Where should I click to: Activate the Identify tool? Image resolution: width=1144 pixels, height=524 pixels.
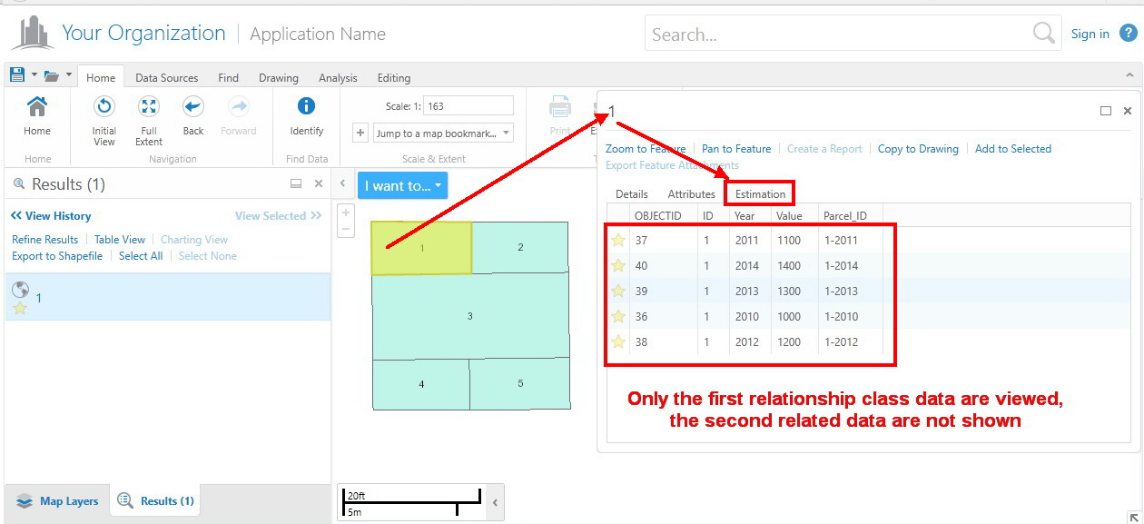307,108
